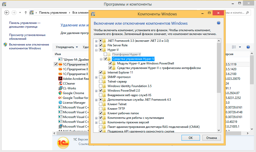This screenshot has height=152, width=256.
Task: Click large 1C logo in details pane
Action: [x=63, y=143]
